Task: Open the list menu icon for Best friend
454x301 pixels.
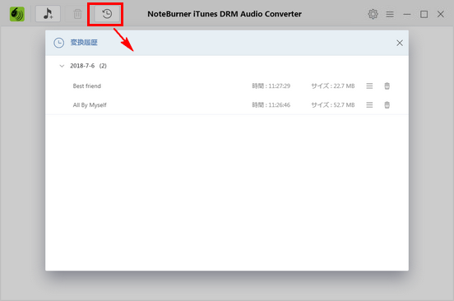Action: point(369,86)
